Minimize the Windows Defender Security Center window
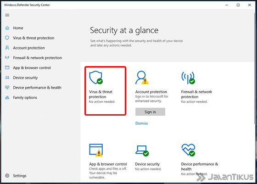Image resolution: width=257 pixels, height=184 pixels. point(227,5)
